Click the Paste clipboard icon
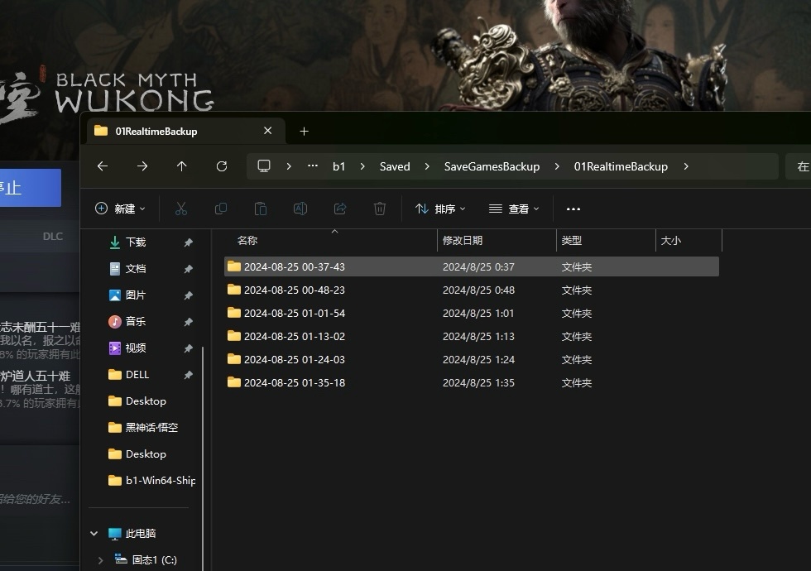This screenshot has height=571, width=811. 261,209
